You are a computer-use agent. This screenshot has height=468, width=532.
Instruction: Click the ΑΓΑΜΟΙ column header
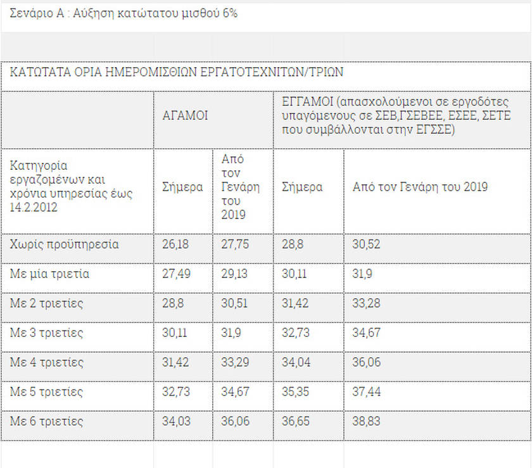pos(185,116)
